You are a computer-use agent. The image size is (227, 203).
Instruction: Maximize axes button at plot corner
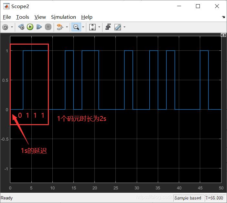(223, 35)
